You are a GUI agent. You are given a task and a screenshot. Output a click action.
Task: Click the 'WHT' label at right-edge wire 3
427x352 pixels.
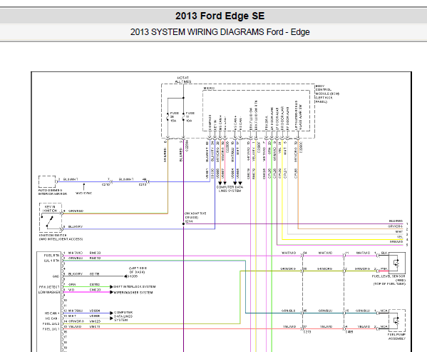[x=399, y=232]
